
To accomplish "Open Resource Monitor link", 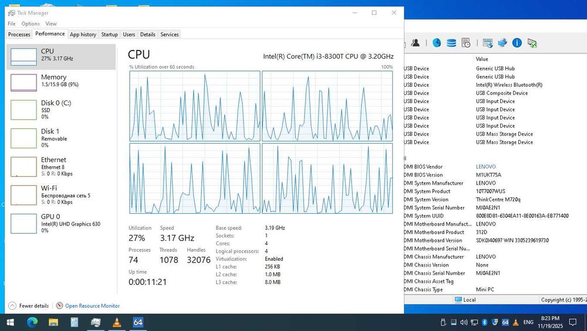I will (92, 306).
